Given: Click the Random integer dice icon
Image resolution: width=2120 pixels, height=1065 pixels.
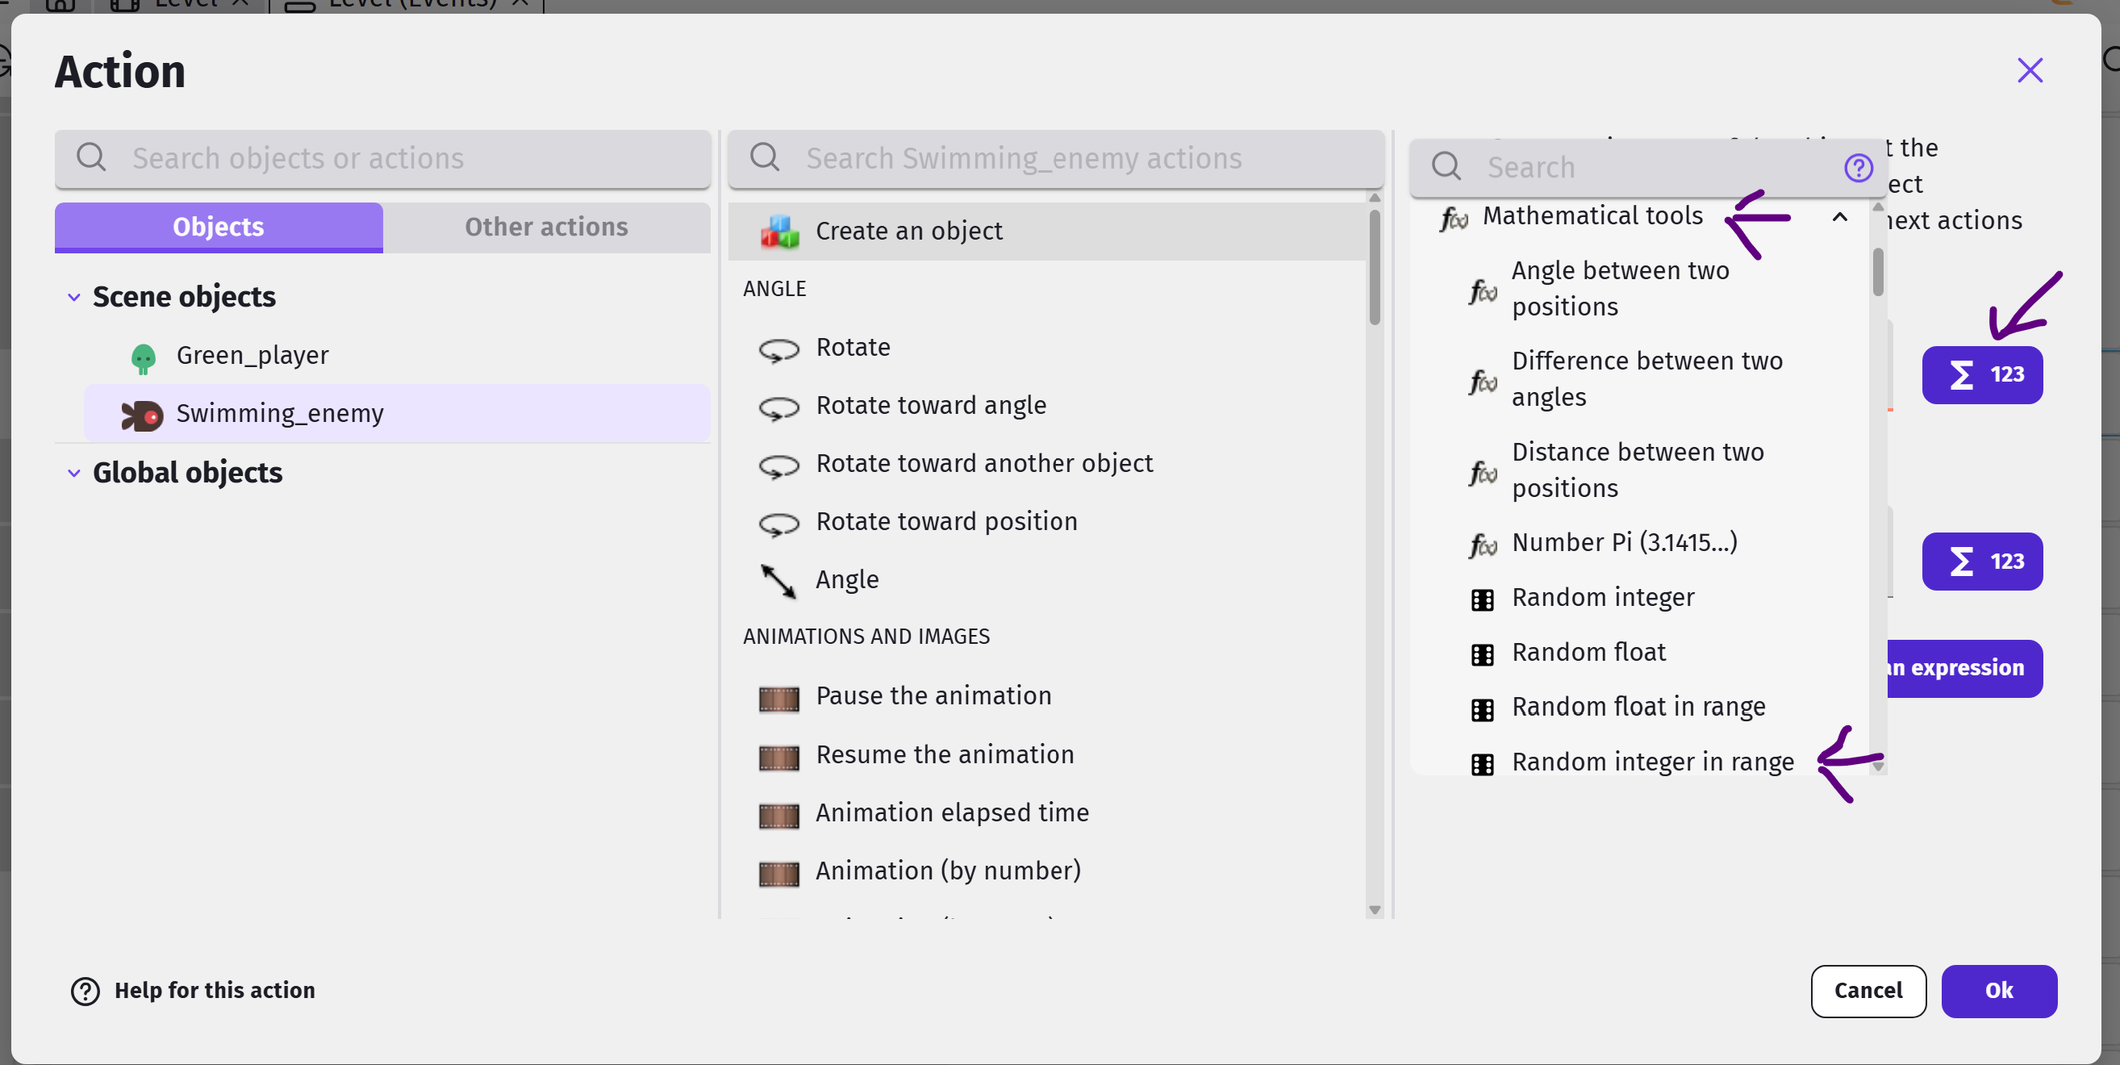Looking at the screenshot, I should pos(1482,600).
